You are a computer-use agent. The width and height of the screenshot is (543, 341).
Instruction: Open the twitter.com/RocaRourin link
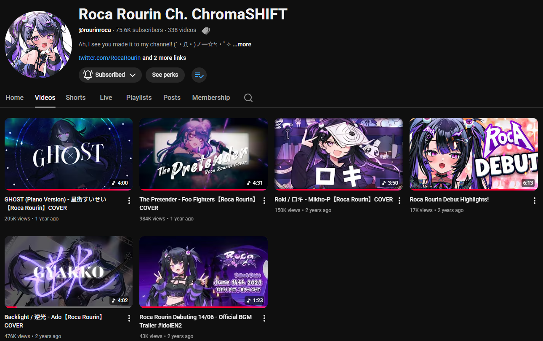point(109,58)
